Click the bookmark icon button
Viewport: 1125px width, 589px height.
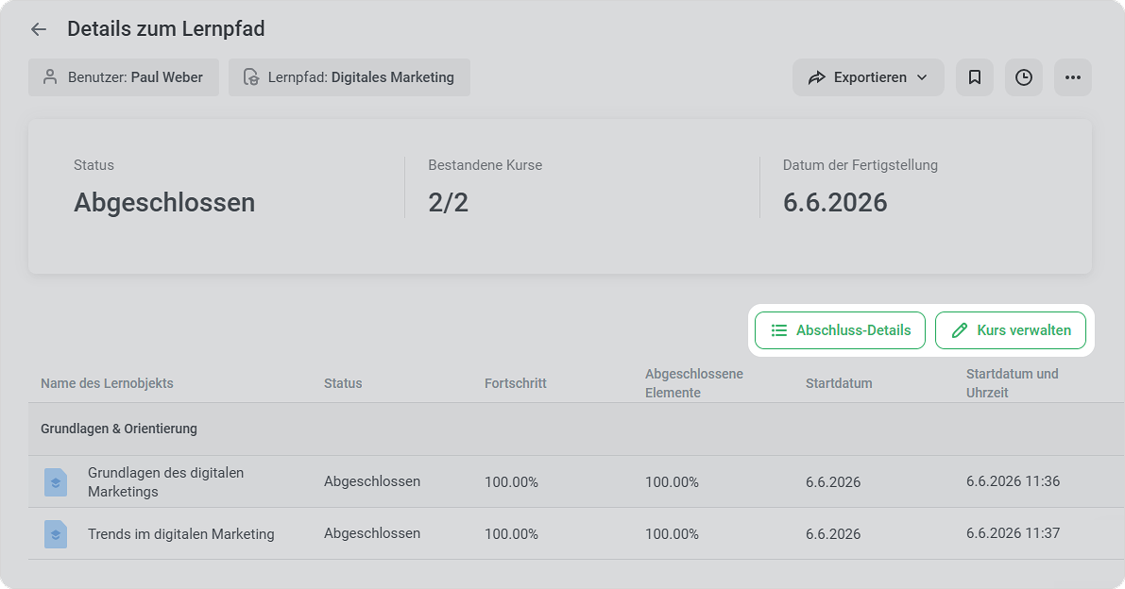pyautogui.click(x=974, y=77)
